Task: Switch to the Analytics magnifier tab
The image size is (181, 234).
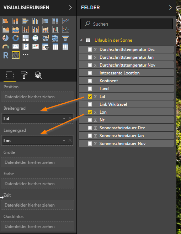Action: pos(38,75)
